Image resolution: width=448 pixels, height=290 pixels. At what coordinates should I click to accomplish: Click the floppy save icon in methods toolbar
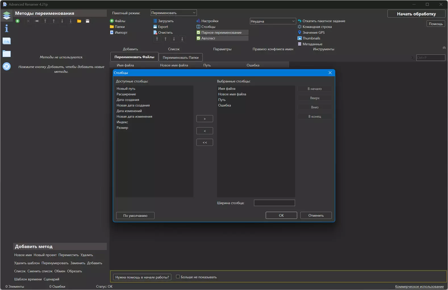[x=87, y=21]
